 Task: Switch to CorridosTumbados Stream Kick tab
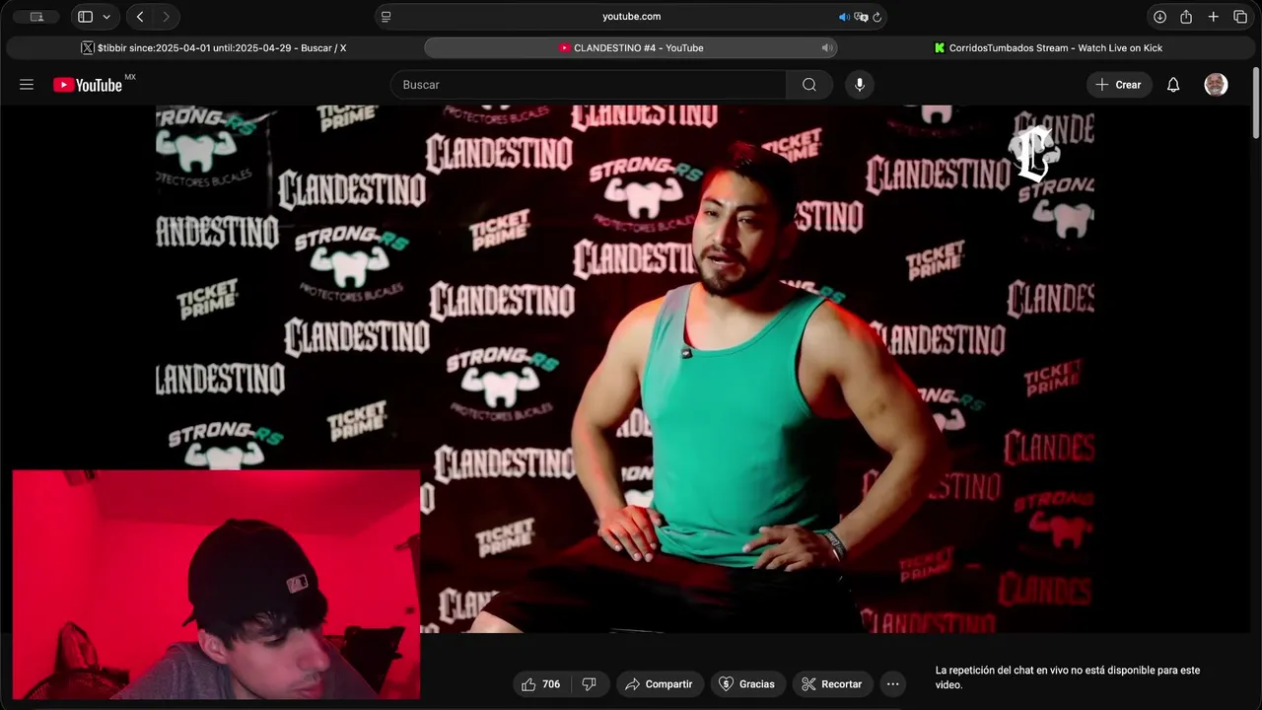pos(1048,47)
